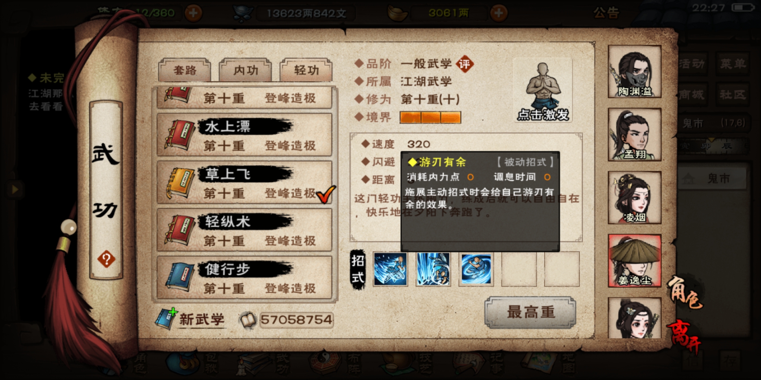Select the 水上漂 skill entry

click(244, 135)
